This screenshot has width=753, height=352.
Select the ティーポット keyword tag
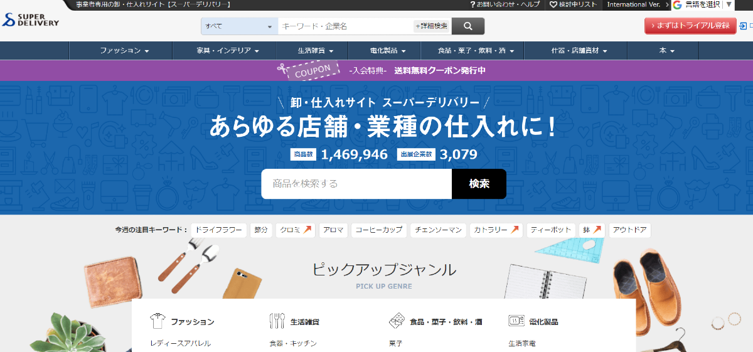[550, 230]
